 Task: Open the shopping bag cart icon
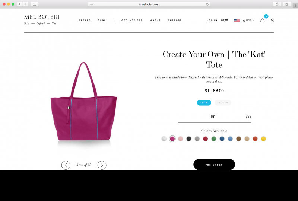coord(263,20)
